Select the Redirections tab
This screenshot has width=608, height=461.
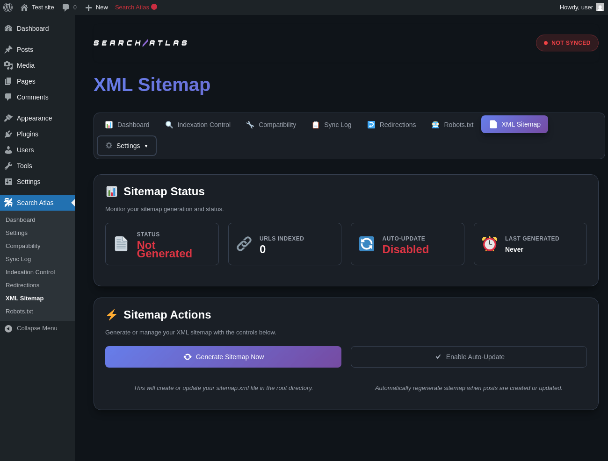(x=392, y=125)
